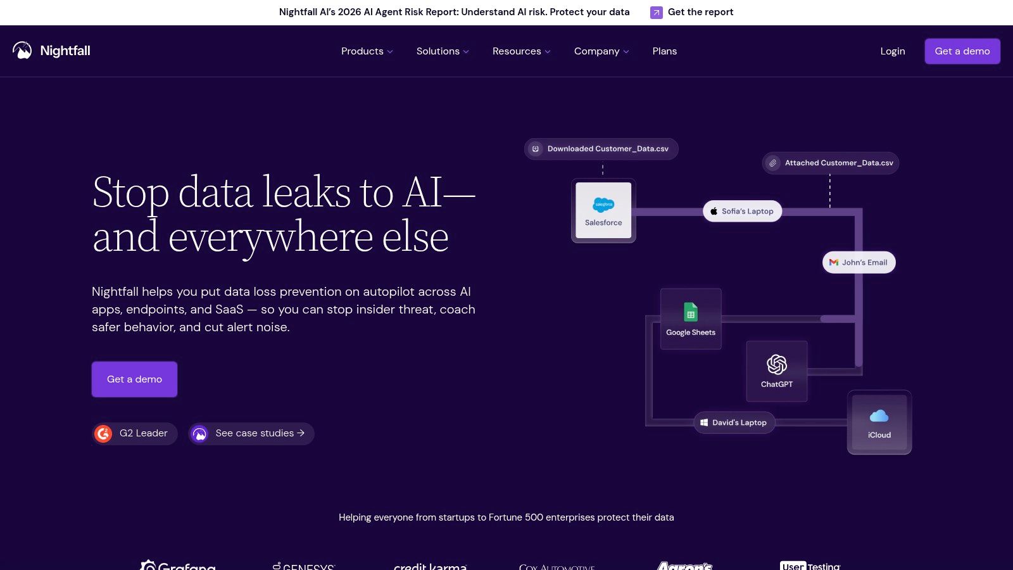The image size is (1013, 570).
Task: Click the Attached Customer_Data.csv label
Action: [x=839, y=163]
